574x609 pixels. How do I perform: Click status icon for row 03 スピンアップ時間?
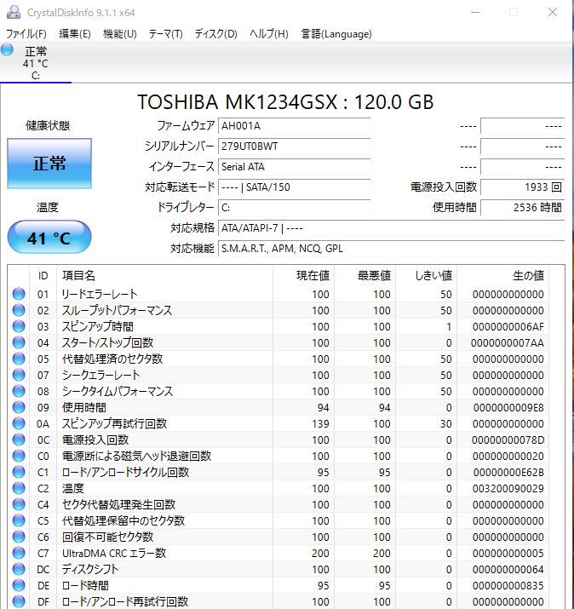tap(19, 326)
